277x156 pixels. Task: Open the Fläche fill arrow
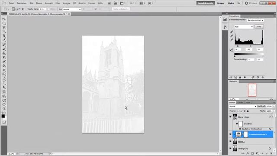point(274,111)
